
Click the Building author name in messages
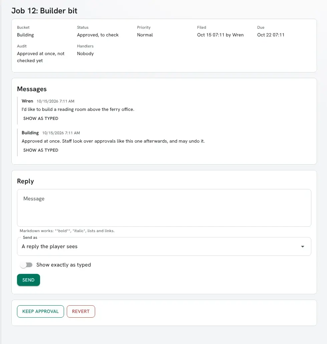point(30,133)
